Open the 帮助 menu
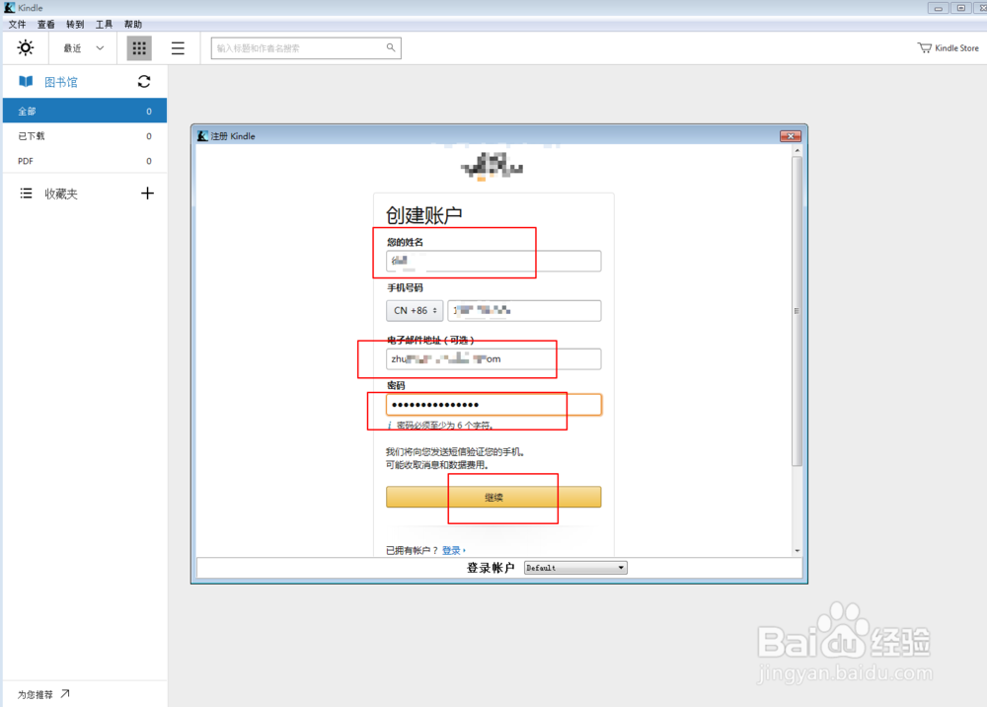The image size is (987, 707). (x=133, y=24)
